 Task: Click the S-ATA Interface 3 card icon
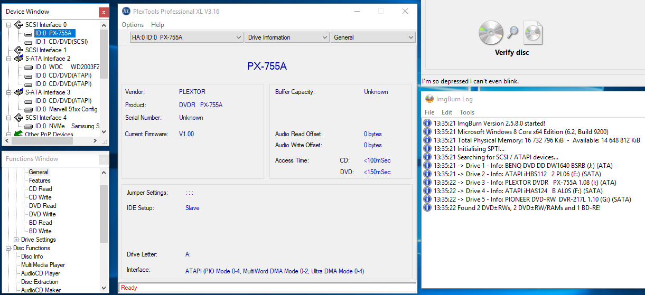coord(18,92)
